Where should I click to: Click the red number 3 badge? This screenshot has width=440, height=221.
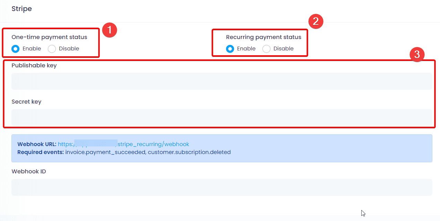417,55
